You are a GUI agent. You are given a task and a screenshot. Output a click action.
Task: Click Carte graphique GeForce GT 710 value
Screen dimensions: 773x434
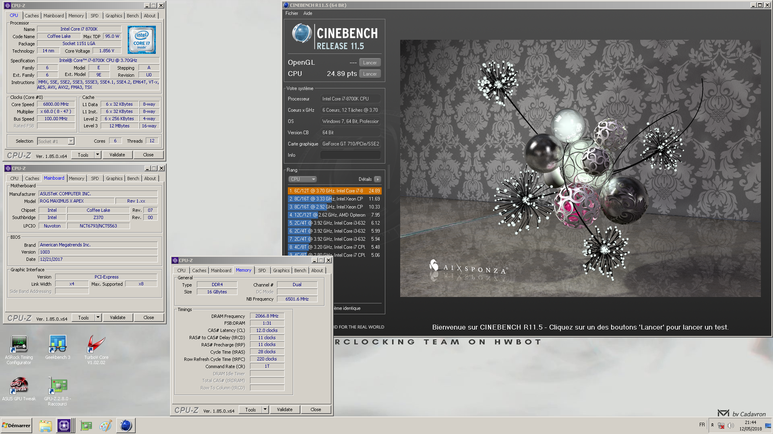pos(350,144)
